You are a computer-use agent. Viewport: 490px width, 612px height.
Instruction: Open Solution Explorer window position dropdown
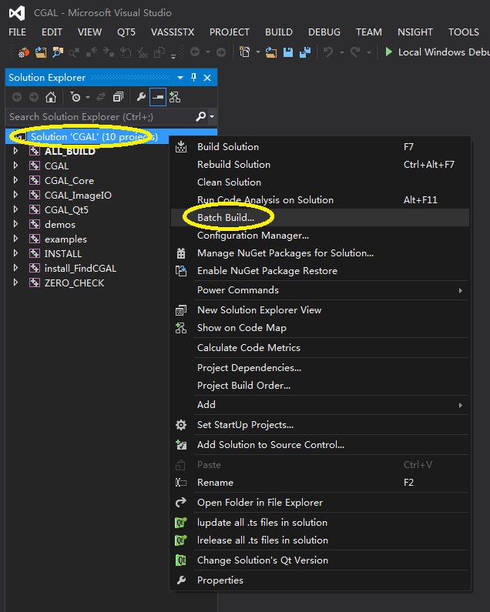pos(180,78)
